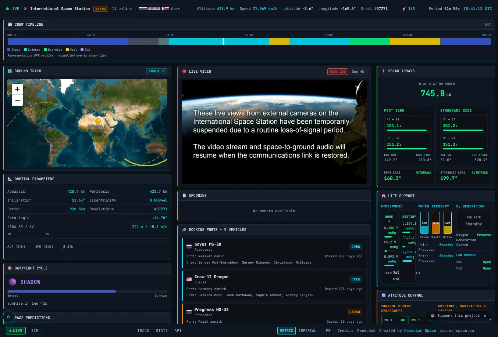Image resolution: width=498 pixels, height=337 pixels.
Task: Switch to SIM mode in bottom bar
Action: (35, 330)
